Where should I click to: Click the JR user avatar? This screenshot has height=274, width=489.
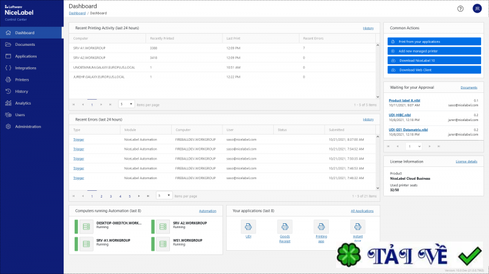(x=477, y=9)
